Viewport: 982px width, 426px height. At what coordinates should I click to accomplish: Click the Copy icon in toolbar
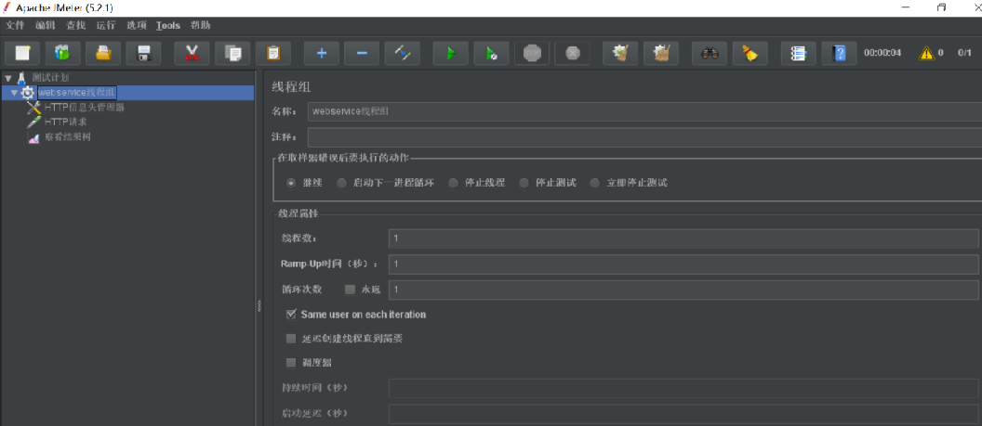pos(232,53)
